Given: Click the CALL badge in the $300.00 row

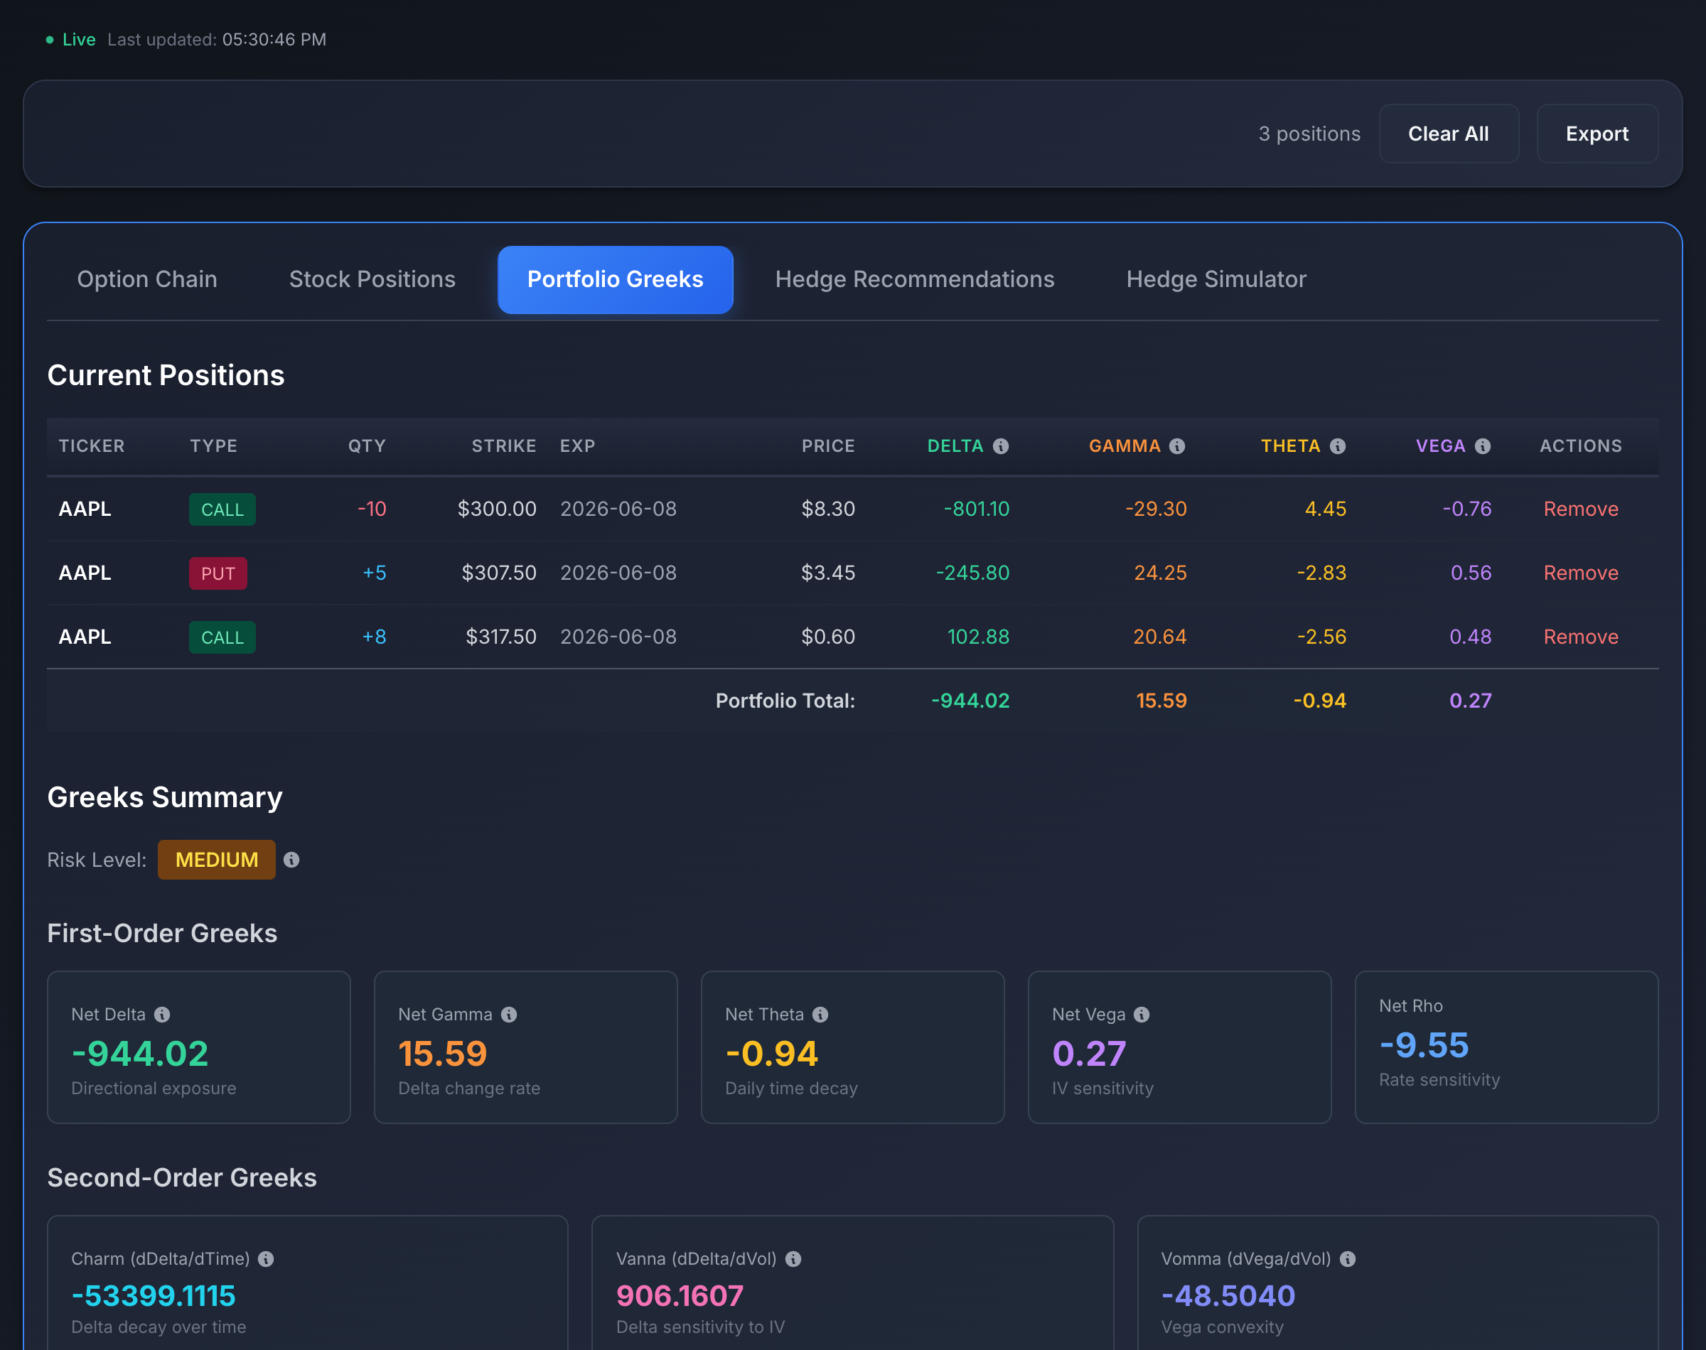Looking at the screenshot, I should (x=222, y=510).
